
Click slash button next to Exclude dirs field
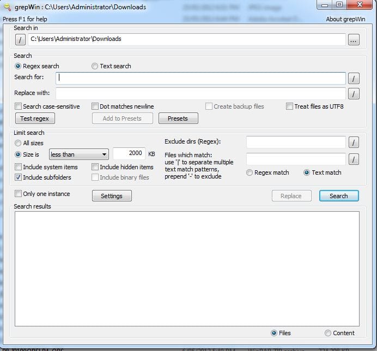(354, 143)
